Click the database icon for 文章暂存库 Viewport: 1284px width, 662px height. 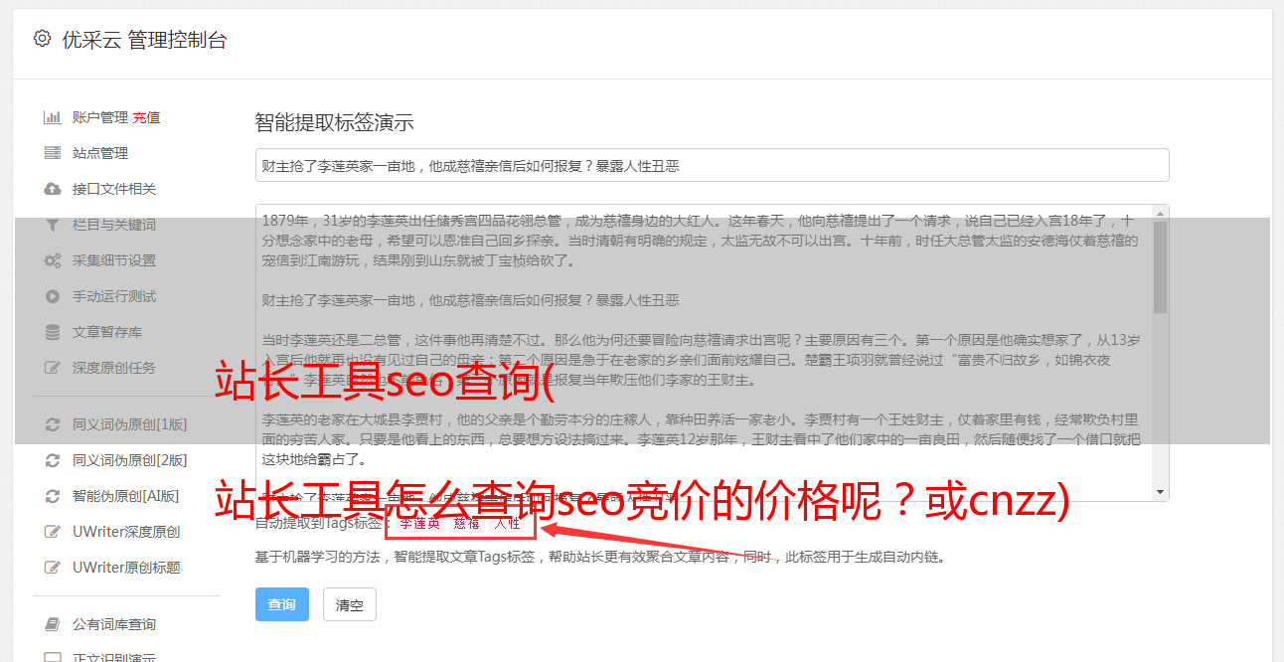[53, 332]
